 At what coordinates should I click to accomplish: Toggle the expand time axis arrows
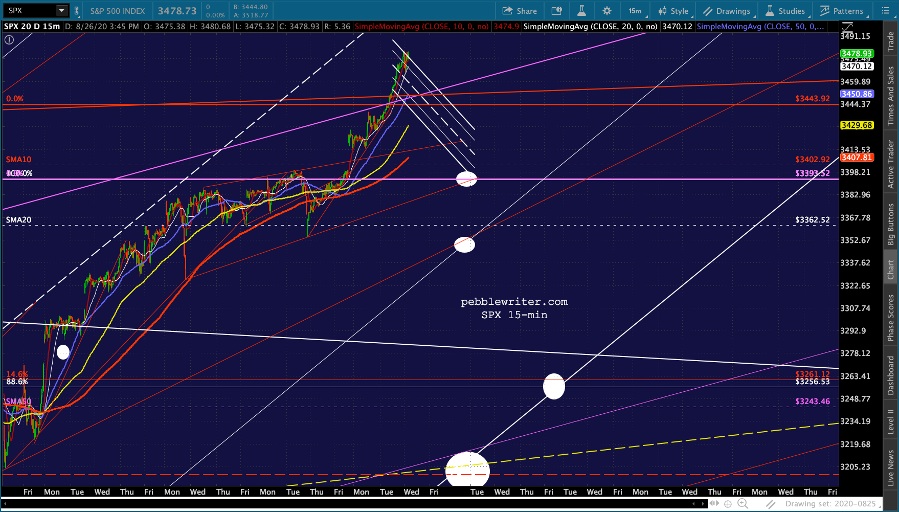(x=713, y=504)
